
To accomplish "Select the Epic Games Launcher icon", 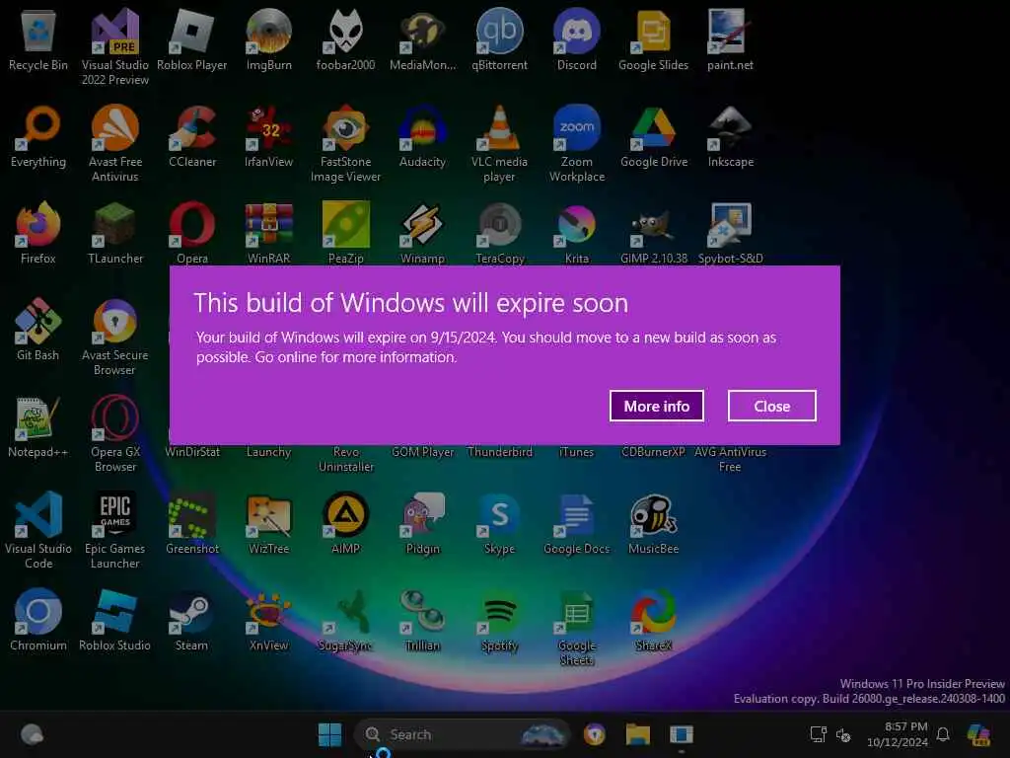I will (x=115, y=530).
